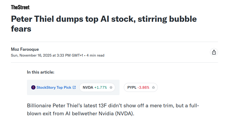The height and width of the screenshot is (119, 234).
Task: Click the publication date text
Action: tap(47, 56)
